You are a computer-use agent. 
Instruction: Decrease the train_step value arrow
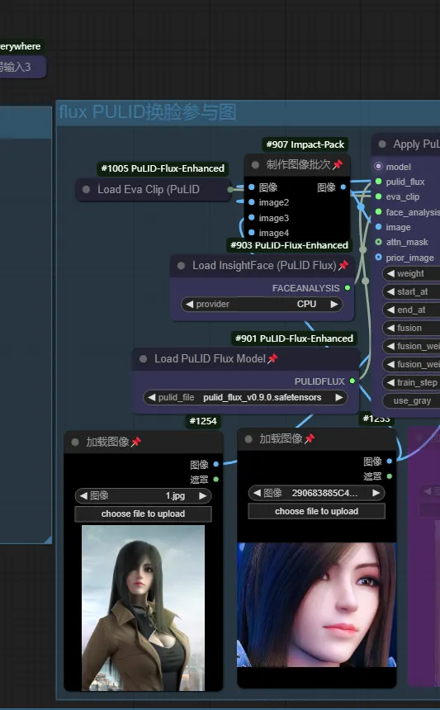tap(390, 382)
